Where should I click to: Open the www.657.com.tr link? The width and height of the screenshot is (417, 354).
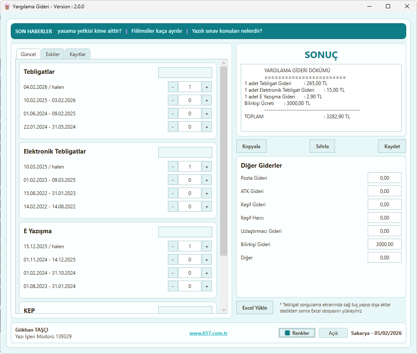(x=208, y=333)
